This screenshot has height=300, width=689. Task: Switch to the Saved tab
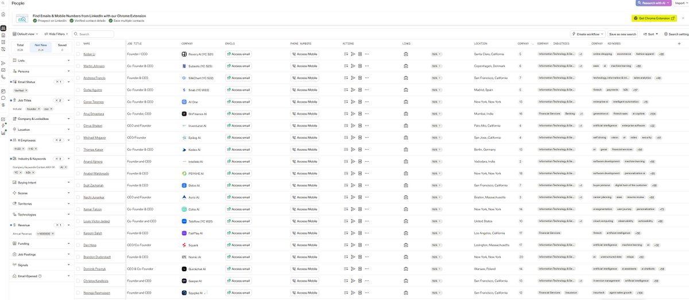tap(62, 47)
